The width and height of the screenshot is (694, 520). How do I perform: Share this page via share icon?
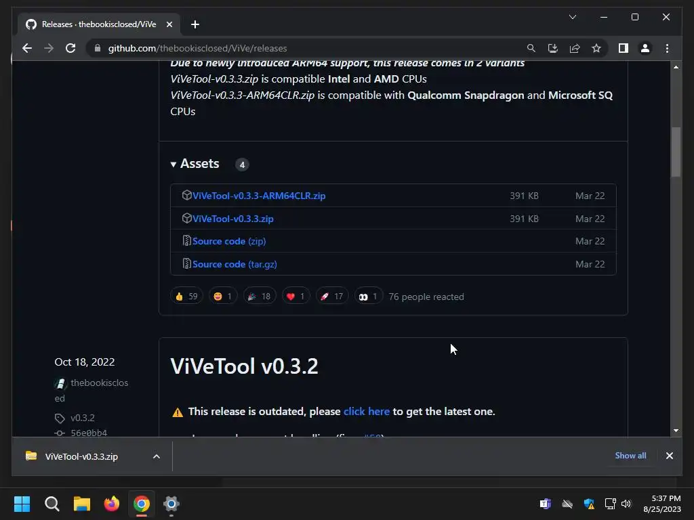click(x=575, y=48)
